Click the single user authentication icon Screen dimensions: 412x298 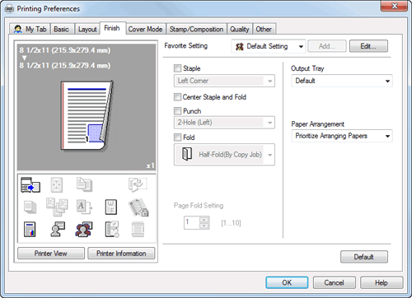click(58, 229)
